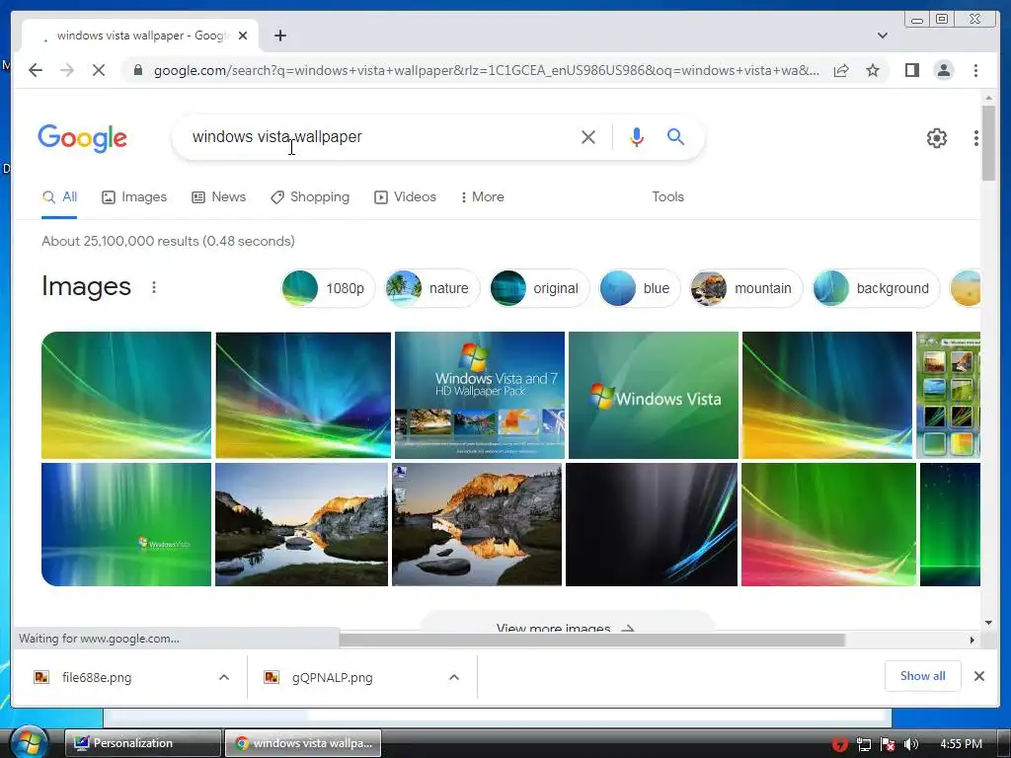
Task: Open downloaded file688e.png
Action: click(x=97, y=677)
